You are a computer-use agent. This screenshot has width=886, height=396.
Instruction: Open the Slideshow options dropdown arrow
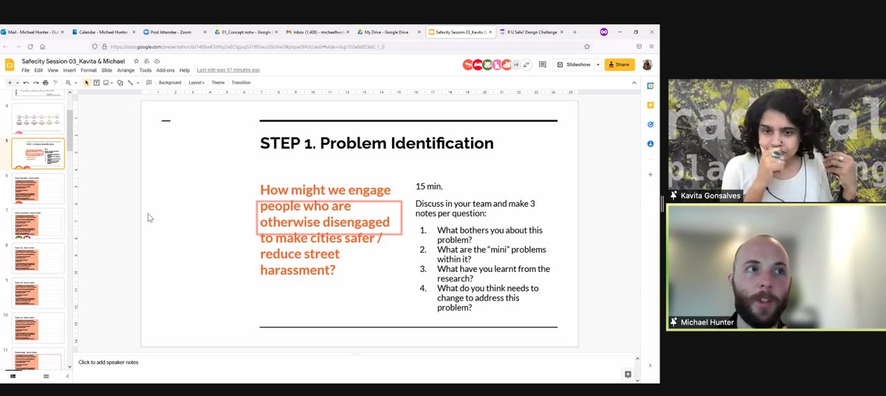[598, 64]
